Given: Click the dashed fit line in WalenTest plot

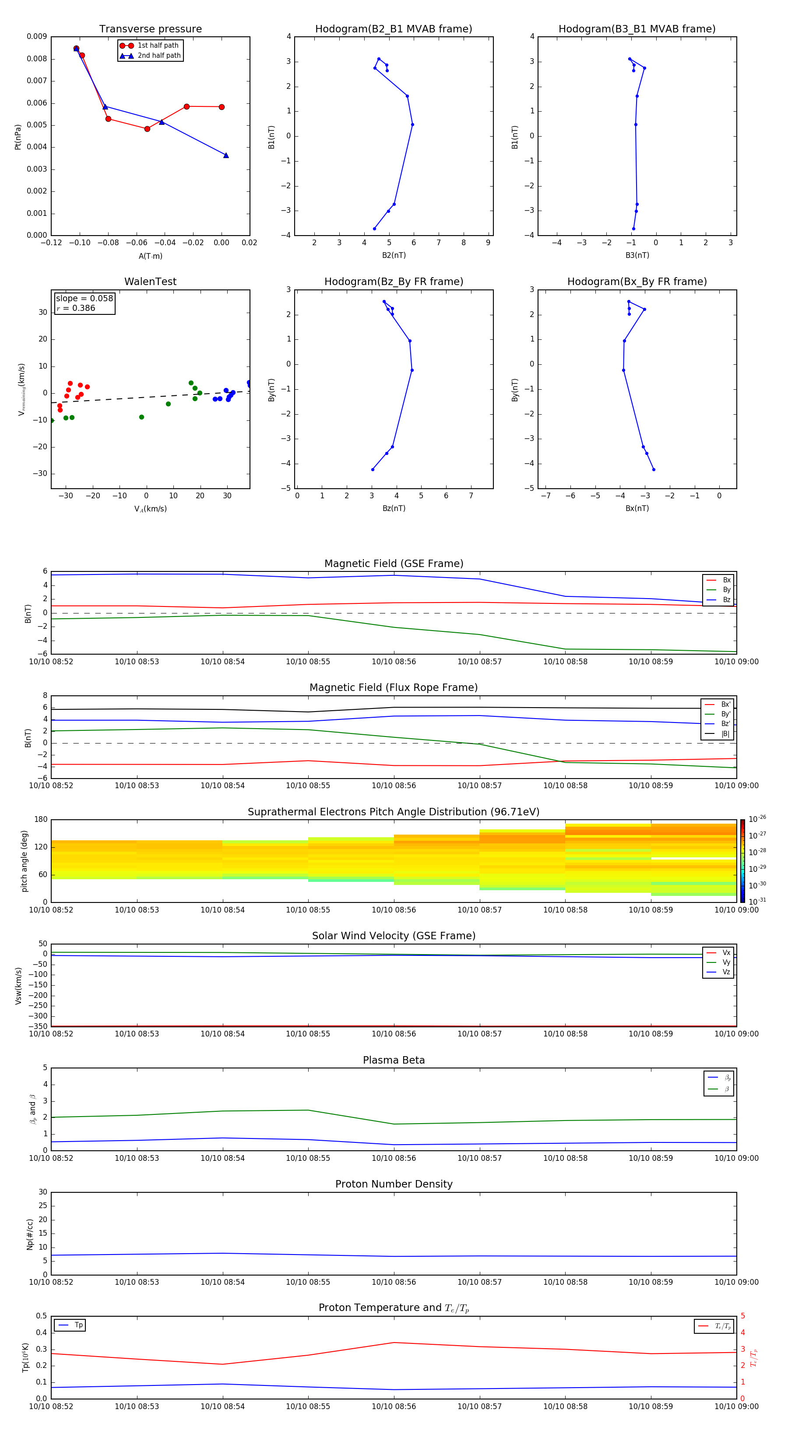Looking at the screenshot, I should (150, 397).
